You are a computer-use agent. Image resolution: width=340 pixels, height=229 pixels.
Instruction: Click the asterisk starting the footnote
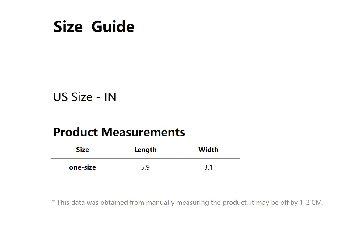(54, 202)
